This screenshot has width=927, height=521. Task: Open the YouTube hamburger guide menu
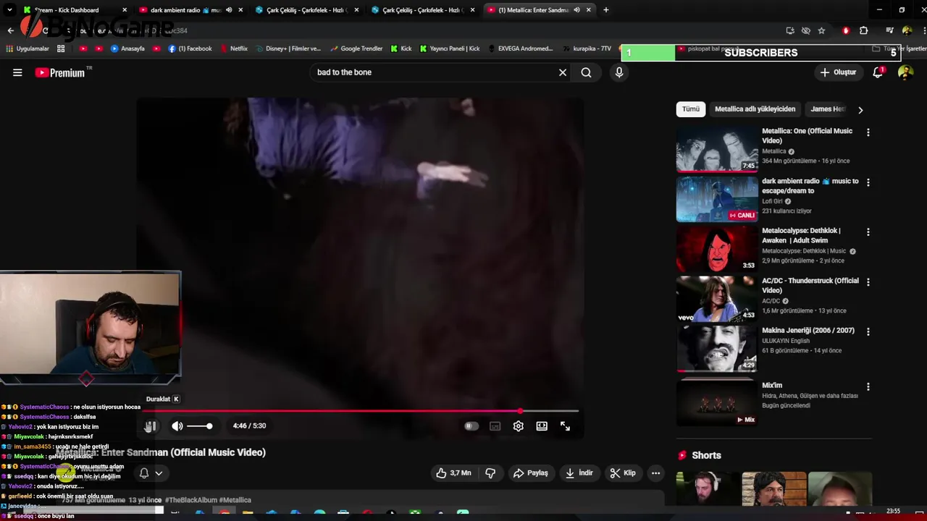point(17,72)
